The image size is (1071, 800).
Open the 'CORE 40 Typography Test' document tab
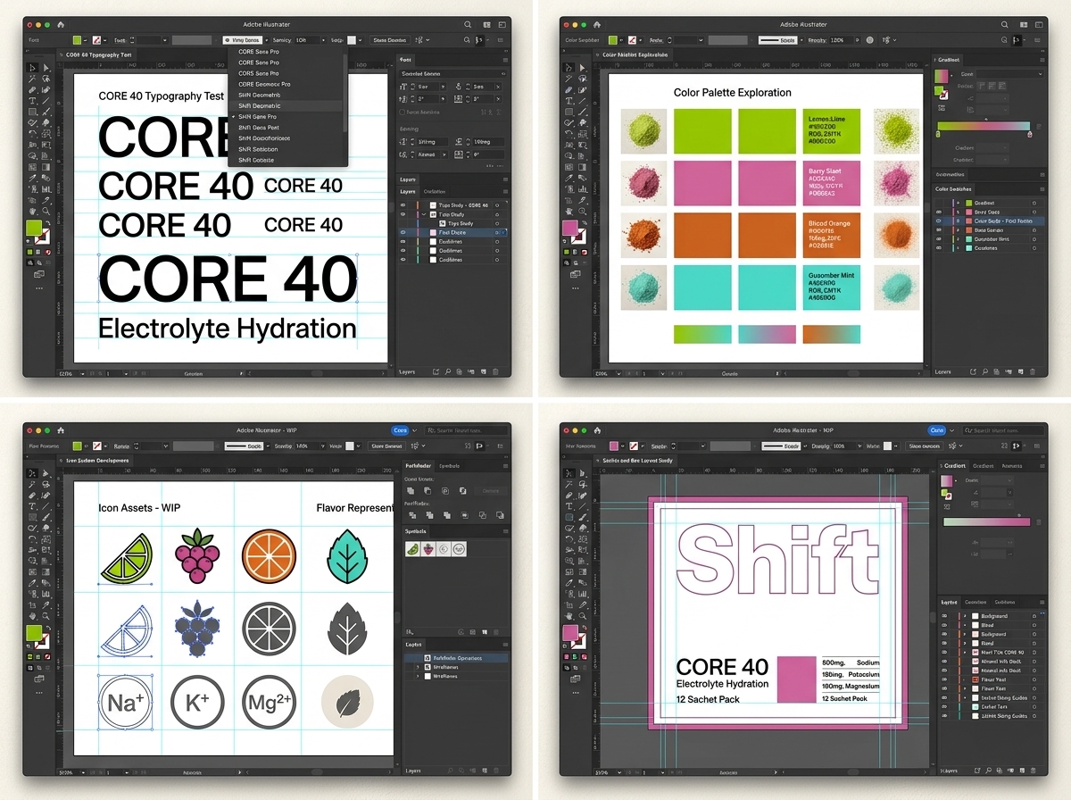98,54
